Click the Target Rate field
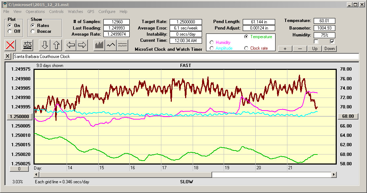Viewport: 367px width, 193px height. [186, 22]
